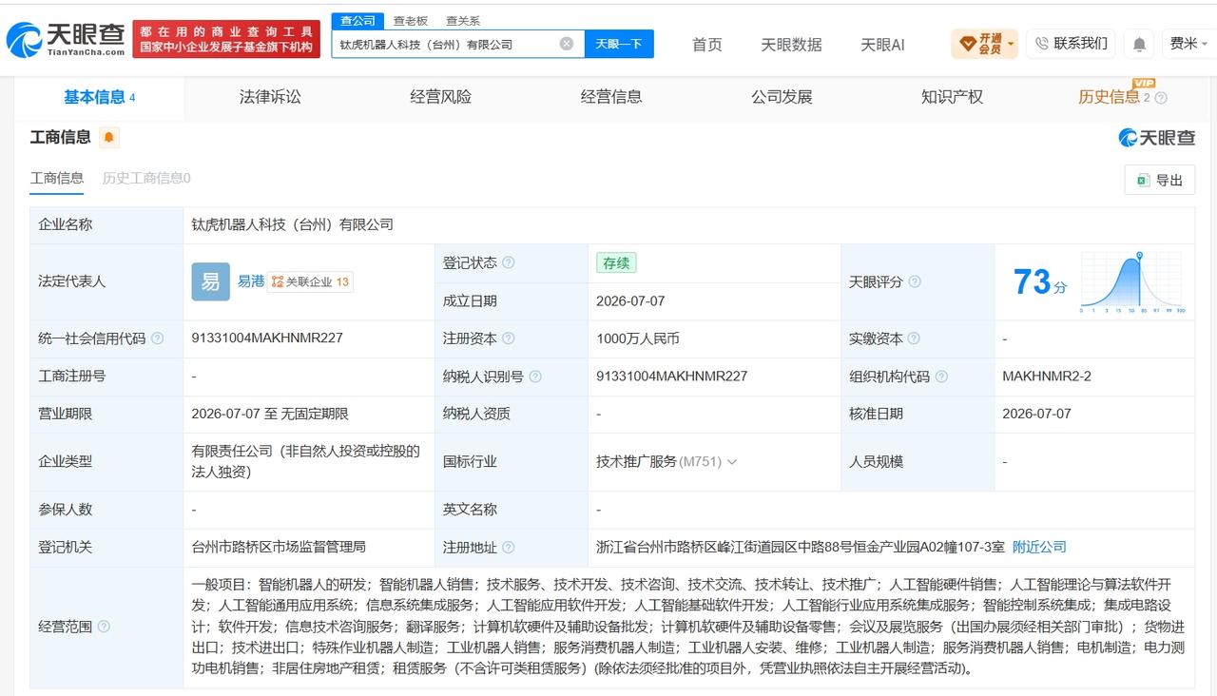Click 成立日期 value 2026-07-07

630,301
